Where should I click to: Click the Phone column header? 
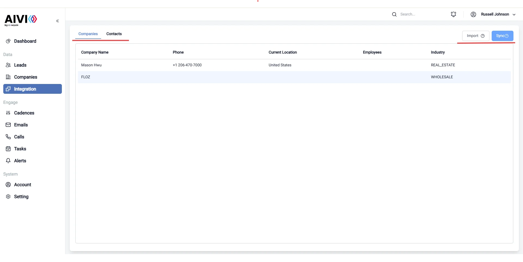[x=178, y=52]
